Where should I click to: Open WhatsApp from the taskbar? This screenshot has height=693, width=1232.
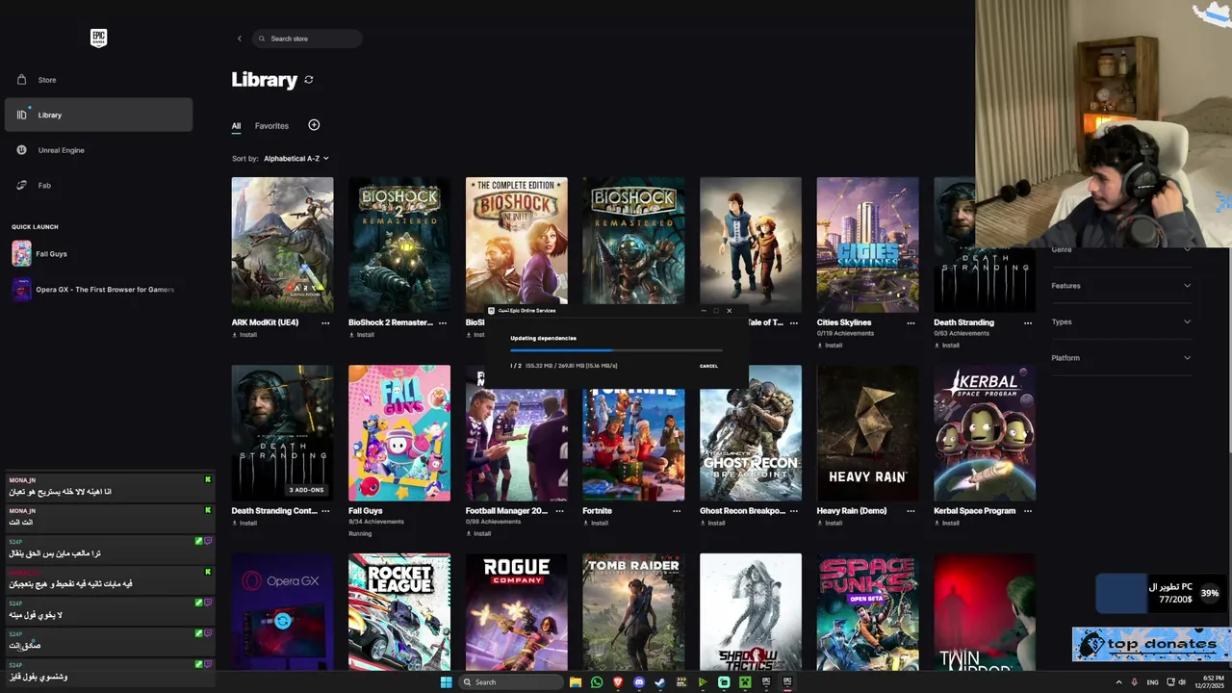pos(597,682)
